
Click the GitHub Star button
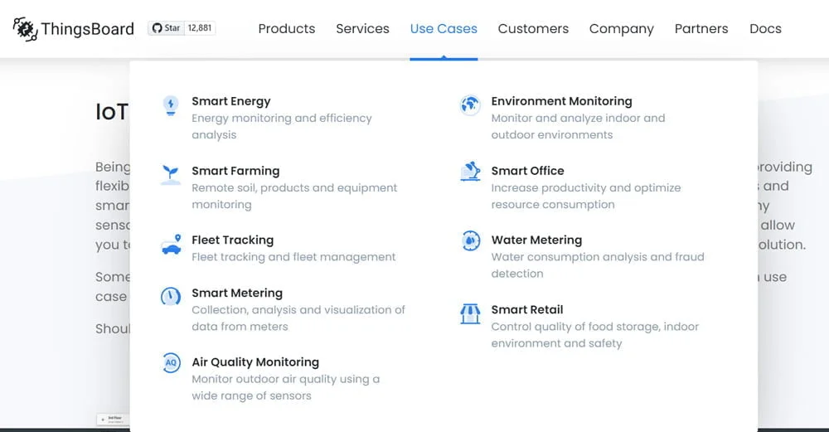click(x=166, y=28)
